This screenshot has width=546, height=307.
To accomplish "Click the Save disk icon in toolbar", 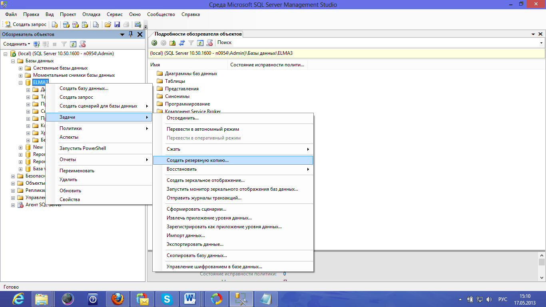I will point(117,24).
